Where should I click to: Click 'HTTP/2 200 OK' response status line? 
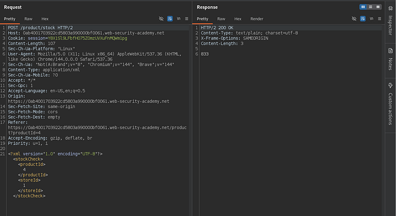coord(217,28)
